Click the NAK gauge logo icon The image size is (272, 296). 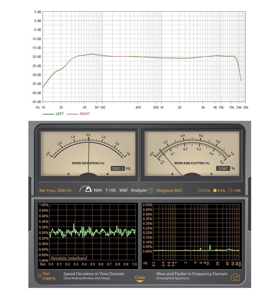tap(85, 189)
